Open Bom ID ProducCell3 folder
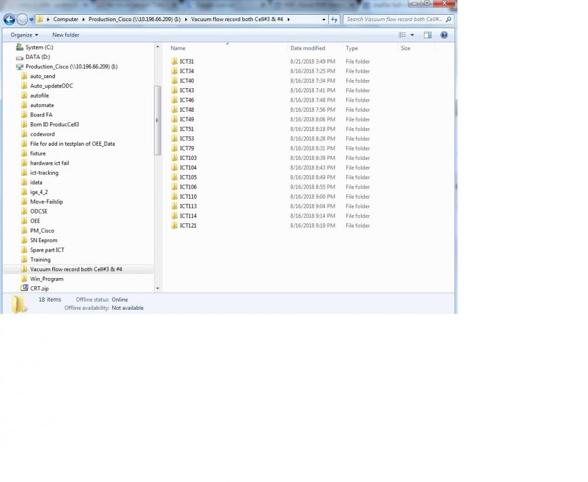 pos(50,125)
